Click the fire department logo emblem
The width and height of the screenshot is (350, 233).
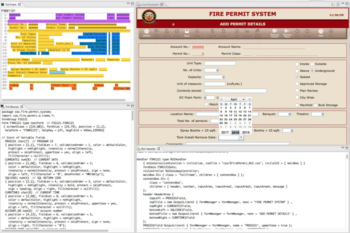pyautogui.click(x=150, y=16)
